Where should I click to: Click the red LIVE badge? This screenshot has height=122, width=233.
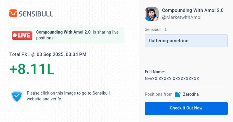(22, 35)
